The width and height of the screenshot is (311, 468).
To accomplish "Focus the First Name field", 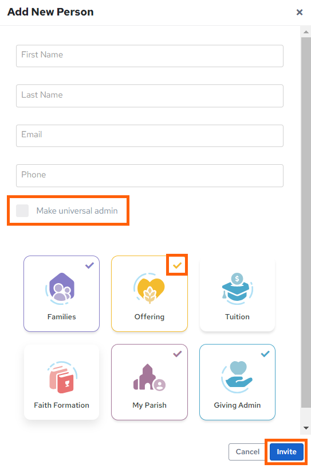I will [x=149, y=56].
